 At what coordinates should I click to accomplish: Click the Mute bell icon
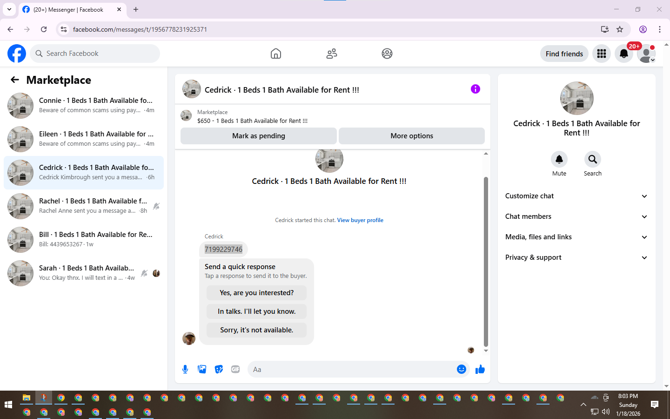click(x=559, y=159)
